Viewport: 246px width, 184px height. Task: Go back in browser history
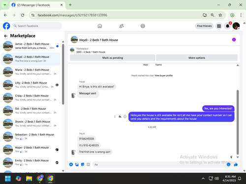tap(5, 15)
